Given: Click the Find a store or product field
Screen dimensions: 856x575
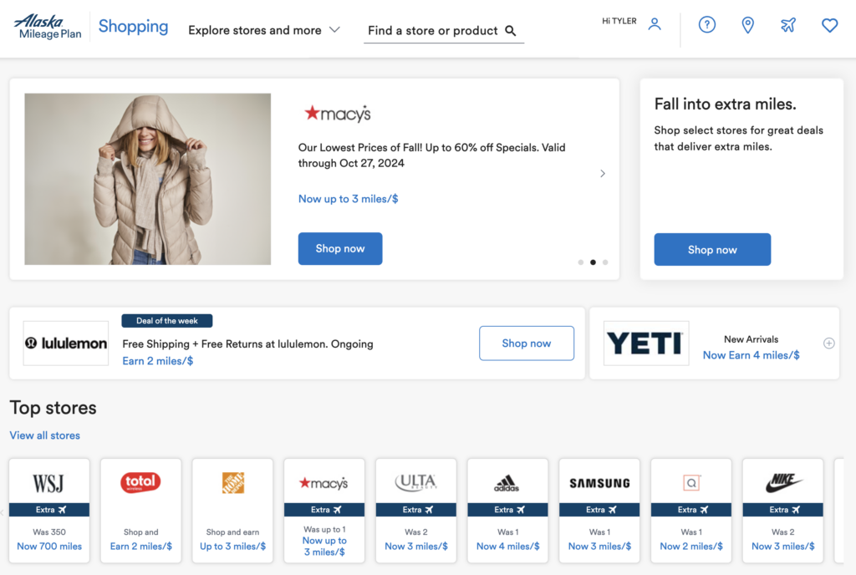Looking at the screenshot, I should pos(433,31).
